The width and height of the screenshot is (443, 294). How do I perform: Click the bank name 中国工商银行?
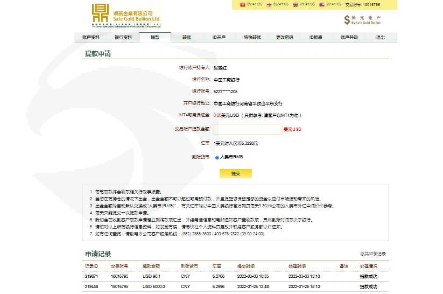(227, 80)
